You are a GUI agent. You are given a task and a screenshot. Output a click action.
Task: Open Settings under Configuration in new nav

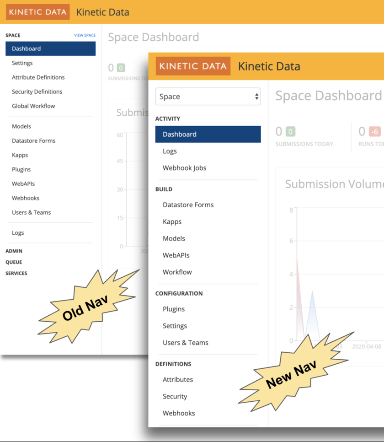click(x=175, y=326)
